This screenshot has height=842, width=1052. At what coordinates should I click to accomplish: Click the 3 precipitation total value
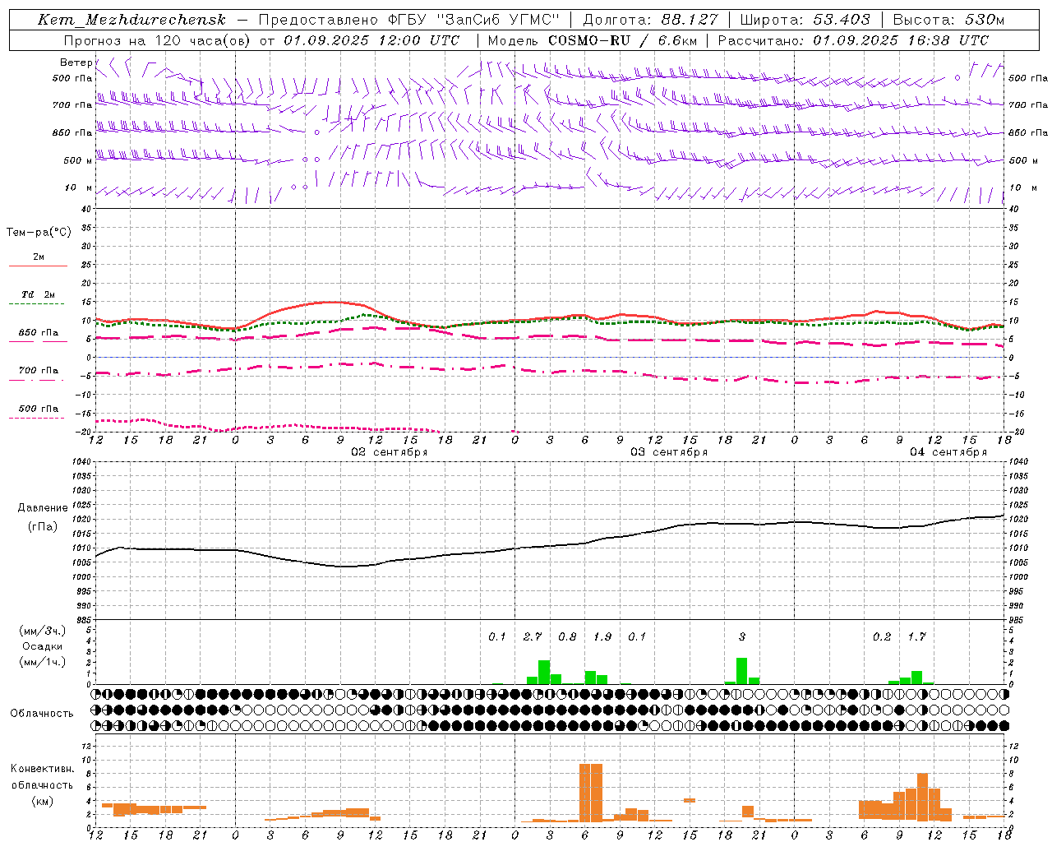(x=742, y=637)
